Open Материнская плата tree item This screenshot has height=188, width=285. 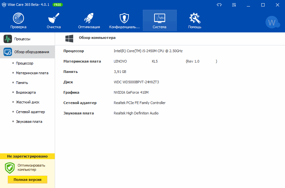click(x=32, y=73)
